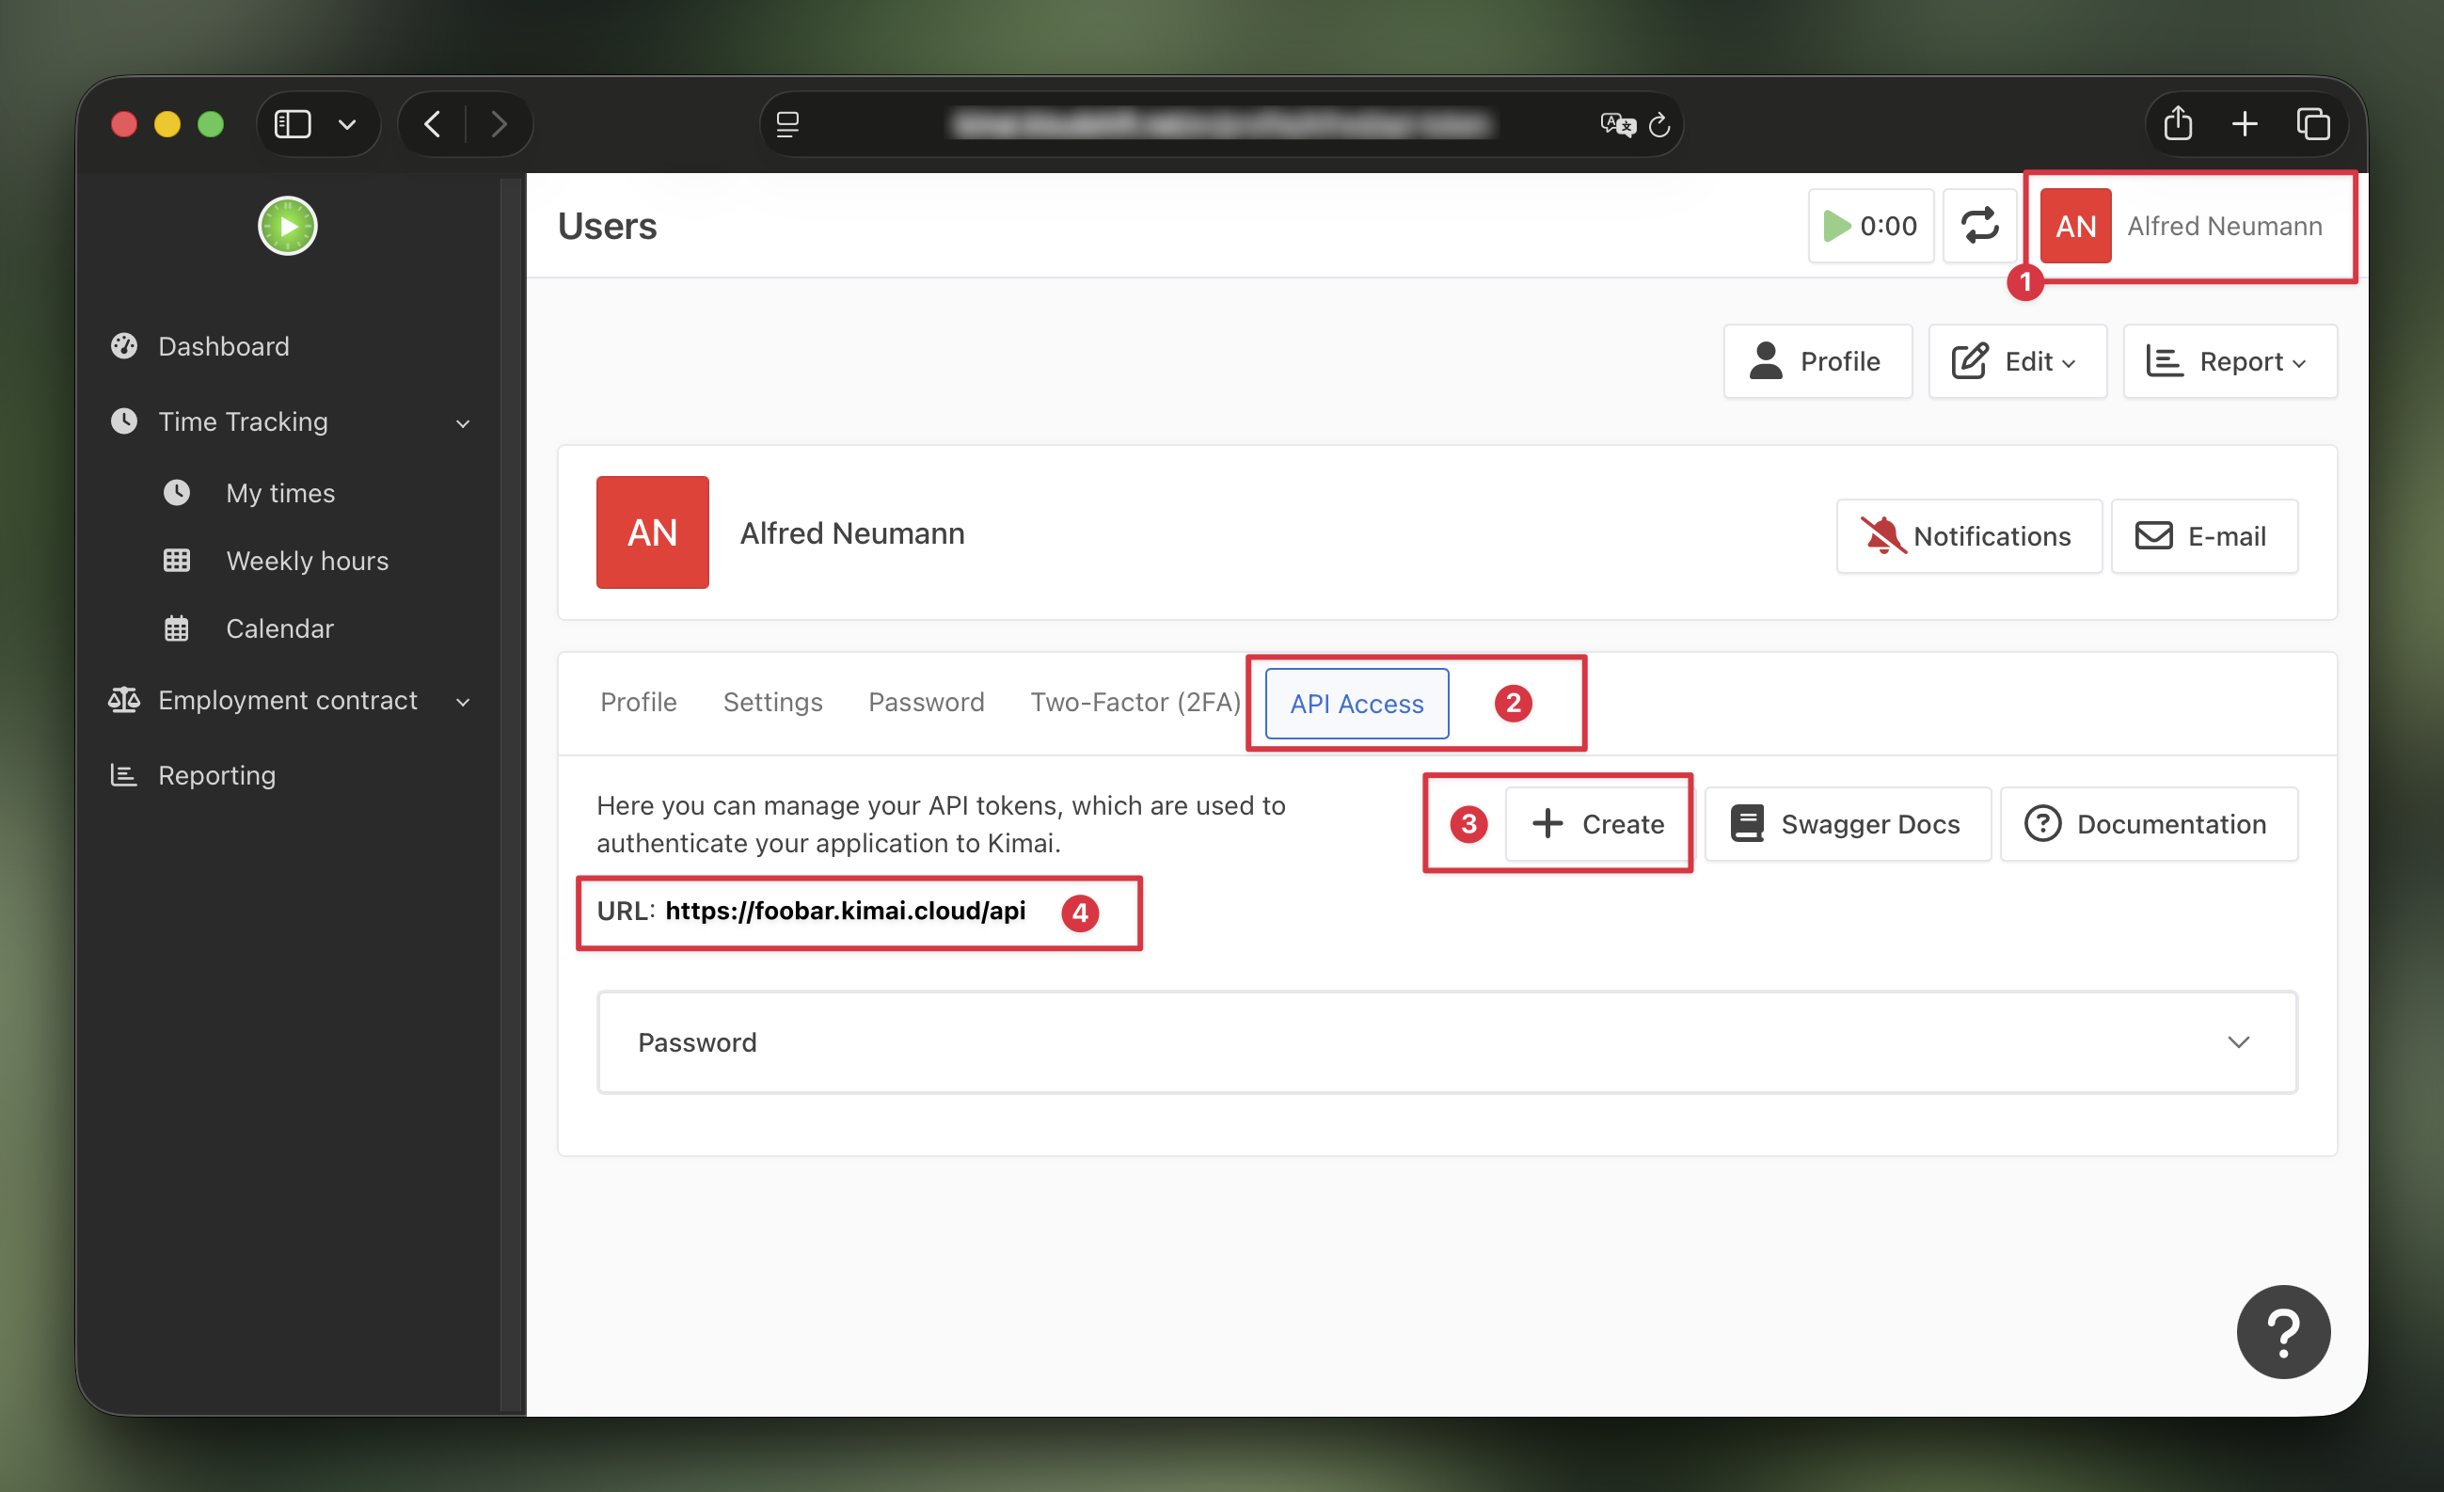Open the Dashboard from the sidebar
This screenshot has width=2444, height=1492.
[x=222, y=345]
